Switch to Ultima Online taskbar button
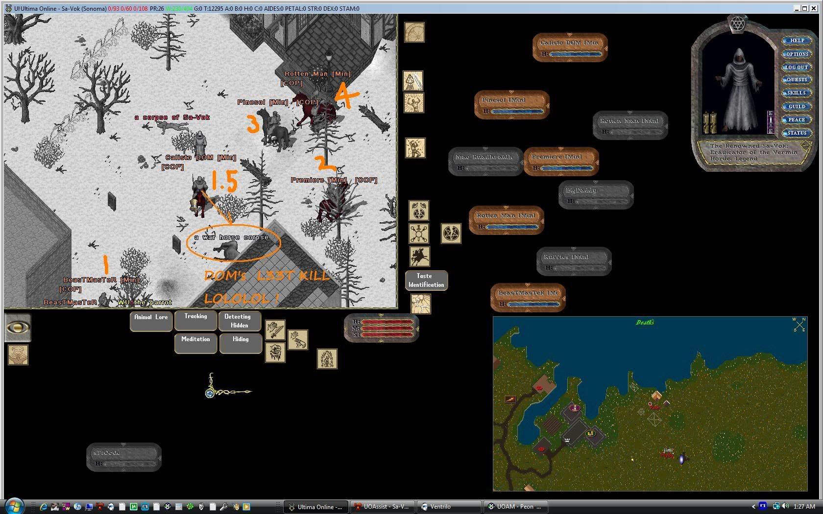 (316, 507)
